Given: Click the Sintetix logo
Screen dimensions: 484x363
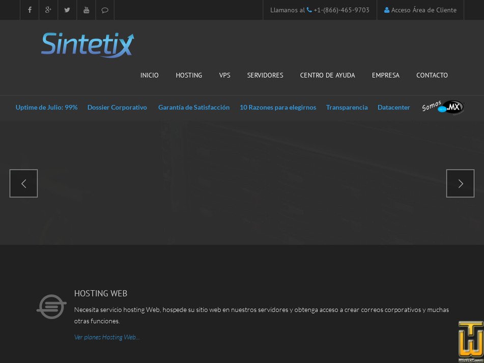Looking at the screenshot, I should click(88, 44).
